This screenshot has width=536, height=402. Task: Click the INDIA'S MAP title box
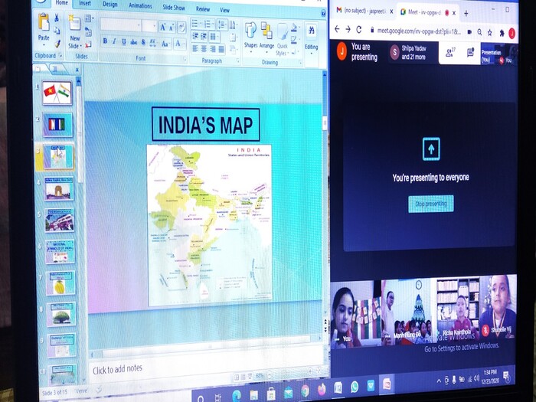[x=205, y=124]
